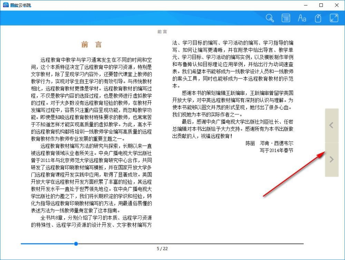Click the blue read portion of progress bar

(47, 243)
